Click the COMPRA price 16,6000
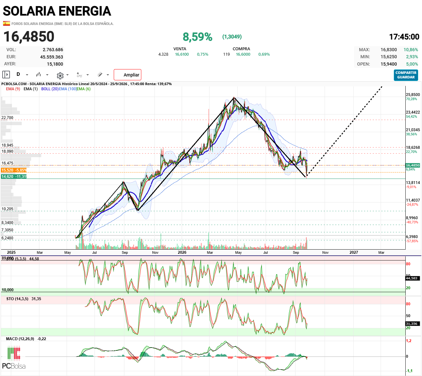 243,54
